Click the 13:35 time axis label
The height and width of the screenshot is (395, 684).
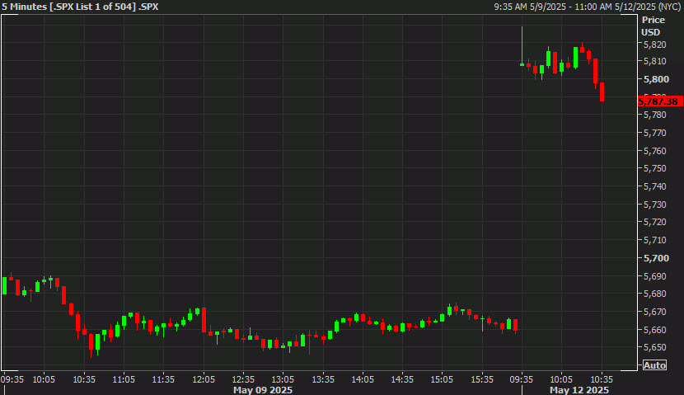323,379
